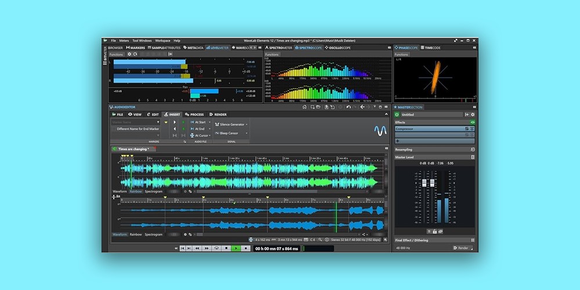Click the Render button in Master Section

tap(461, 248)
